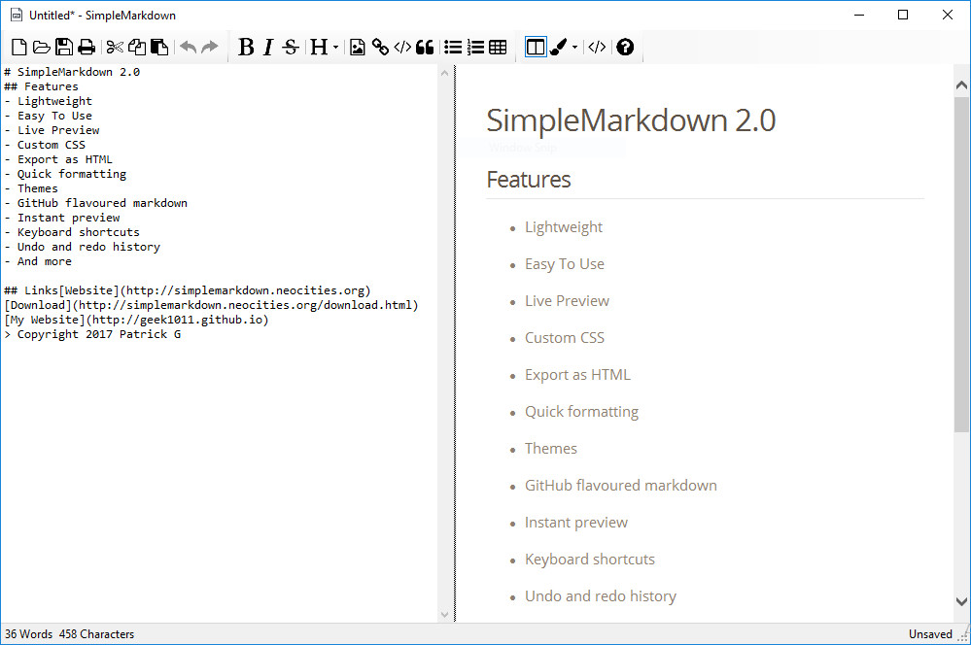971x645 pixels.
Task: Click the '- Quick formatting' editor line
Action: coord(66,174)
